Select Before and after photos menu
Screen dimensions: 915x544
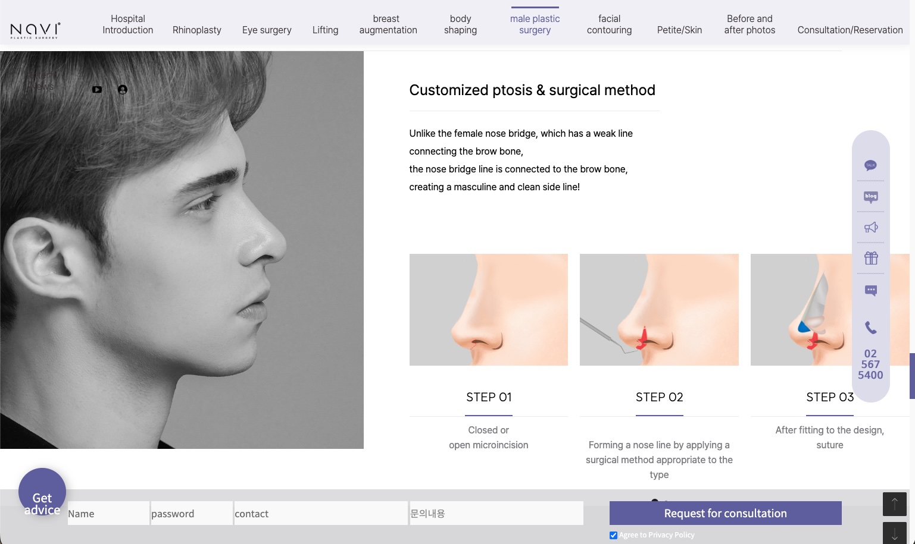(x=750, y=24)
